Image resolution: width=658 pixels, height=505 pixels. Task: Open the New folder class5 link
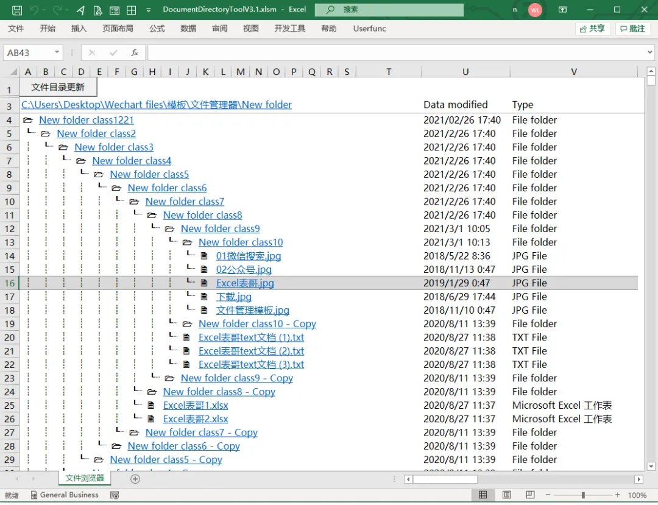(149, 174)
